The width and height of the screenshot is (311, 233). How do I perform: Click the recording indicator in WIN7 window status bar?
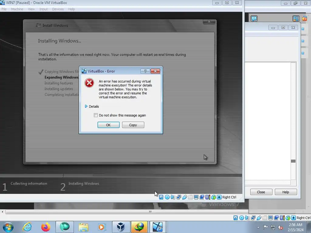click(x=202, y=197)
